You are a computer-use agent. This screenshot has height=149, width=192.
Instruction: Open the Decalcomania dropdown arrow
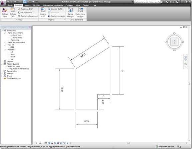33,12
